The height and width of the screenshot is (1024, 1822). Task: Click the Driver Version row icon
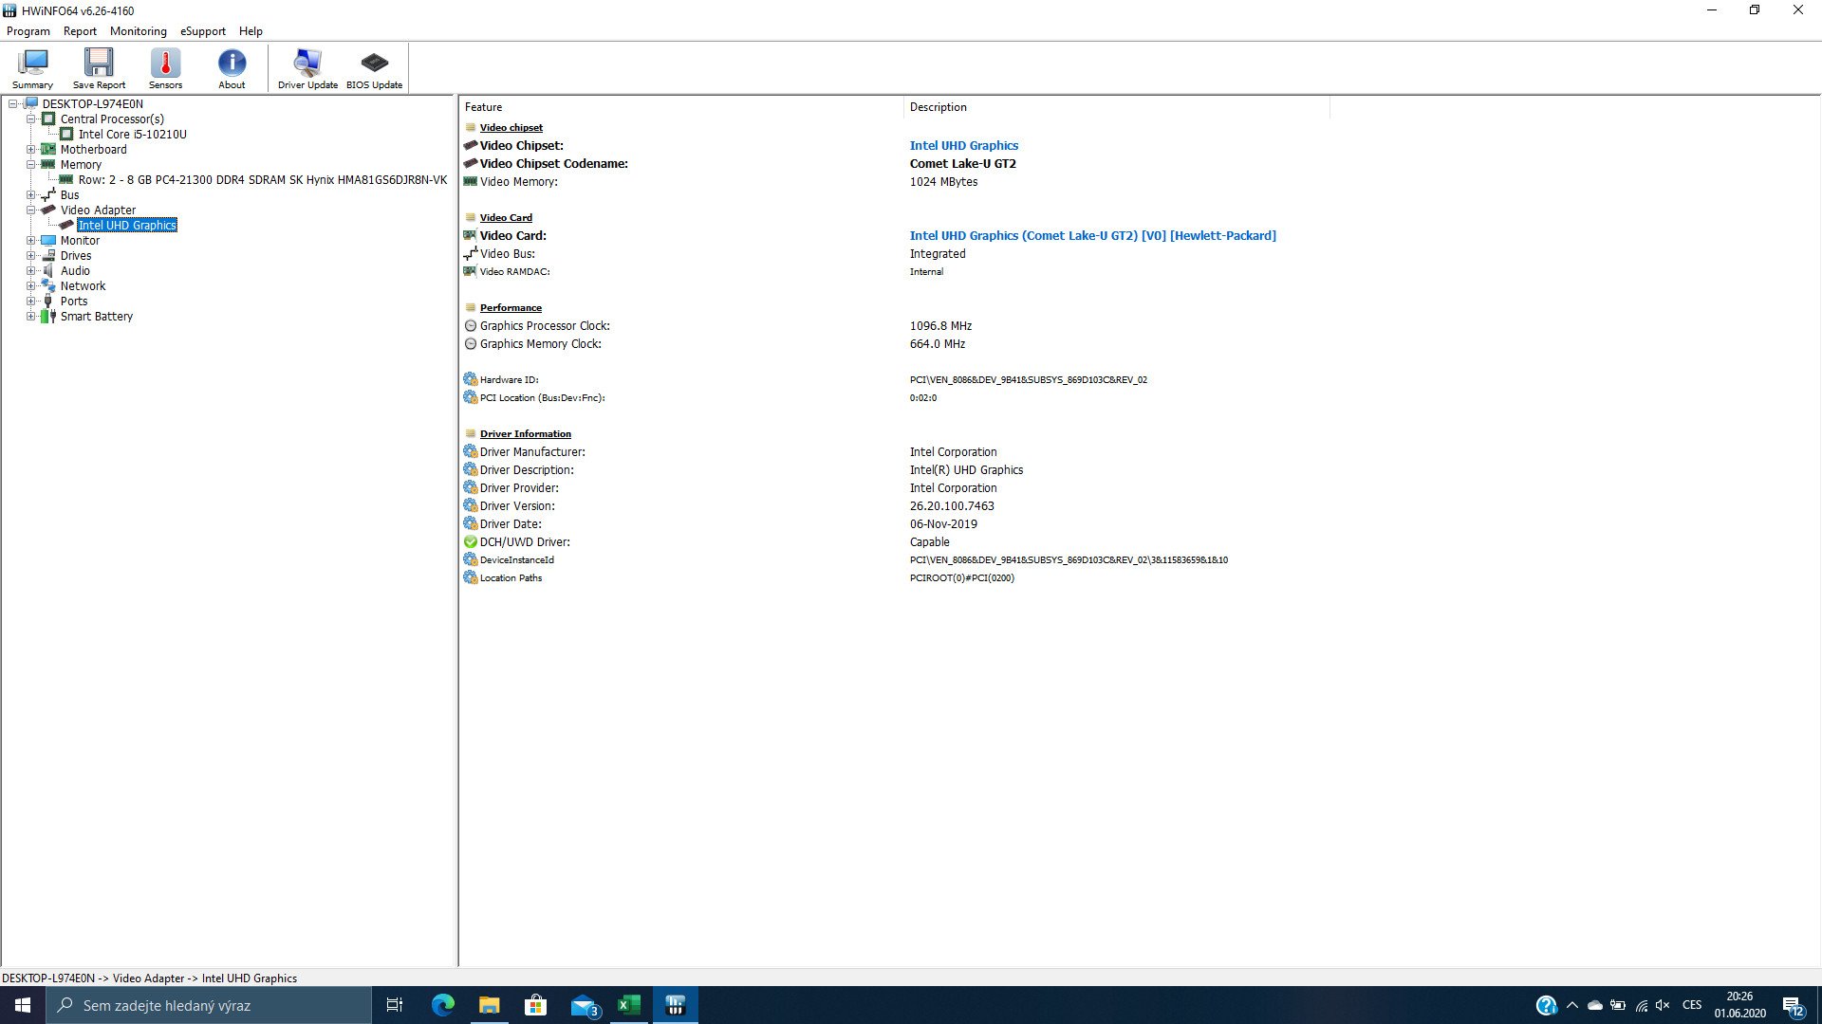click(470, 506)
